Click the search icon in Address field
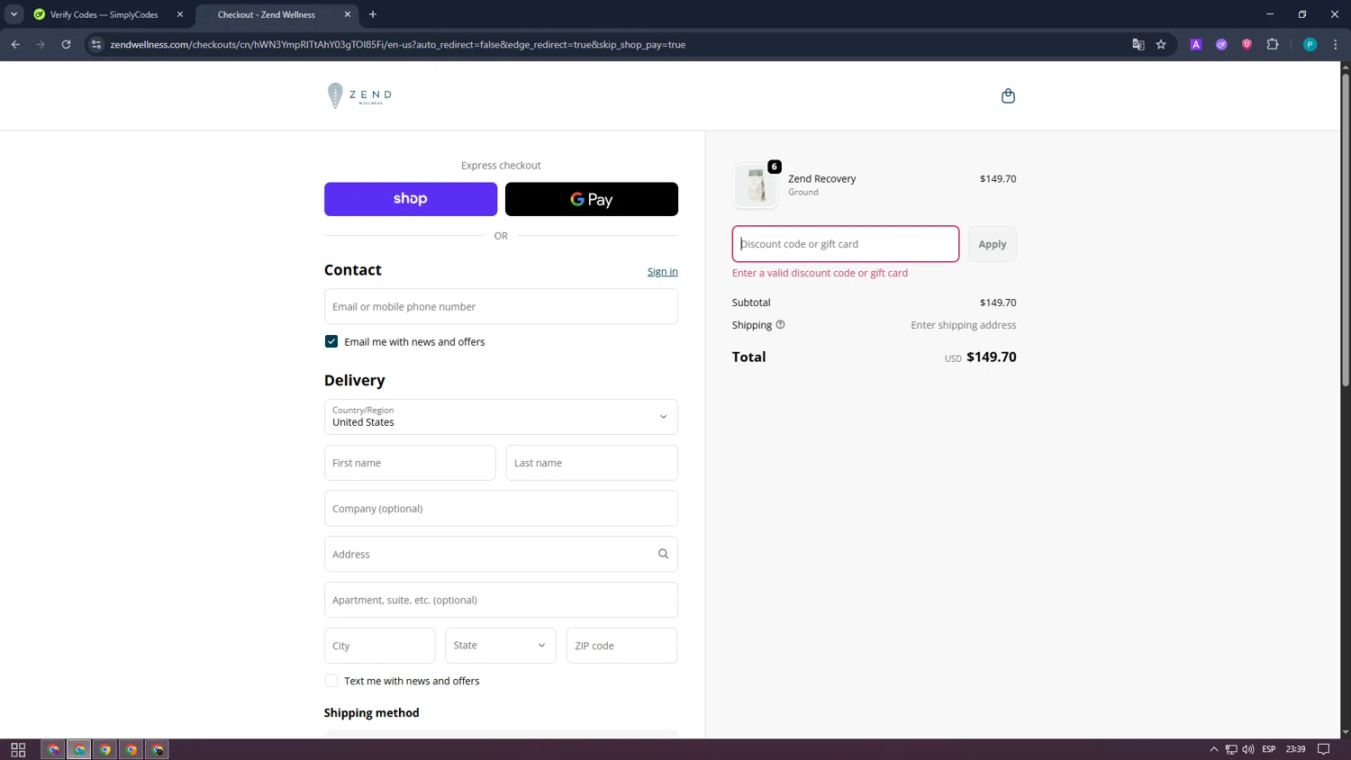The height and width of the screenshot is (760, 1351). [663, 554]
